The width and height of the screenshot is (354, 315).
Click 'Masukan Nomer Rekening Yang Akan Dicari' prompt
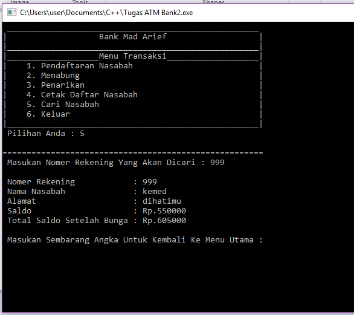(x=101, y=163)
